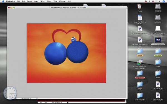Minimize the sourceimage-1.jpg window

point(11,7)
